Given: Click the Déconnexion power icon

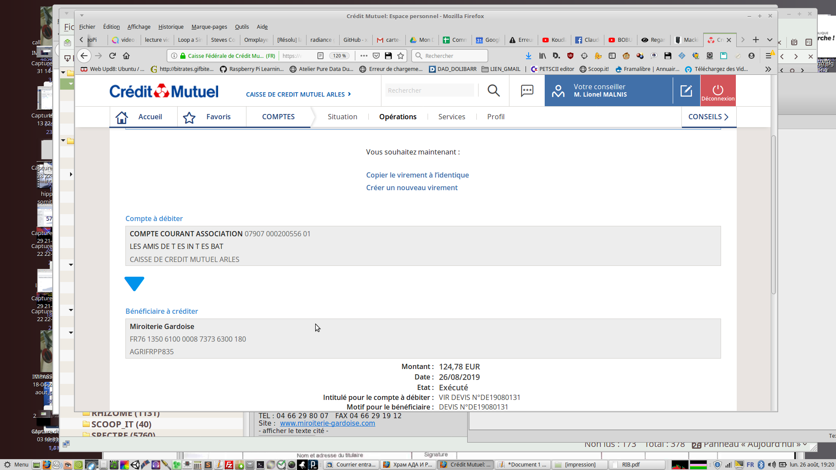Looking at the screenshot, I should pos(718,90).
